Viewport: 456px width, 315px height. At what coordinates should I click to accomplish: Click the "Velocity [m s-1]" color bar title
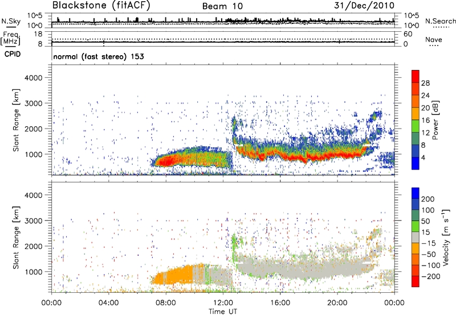click(446, 237)
